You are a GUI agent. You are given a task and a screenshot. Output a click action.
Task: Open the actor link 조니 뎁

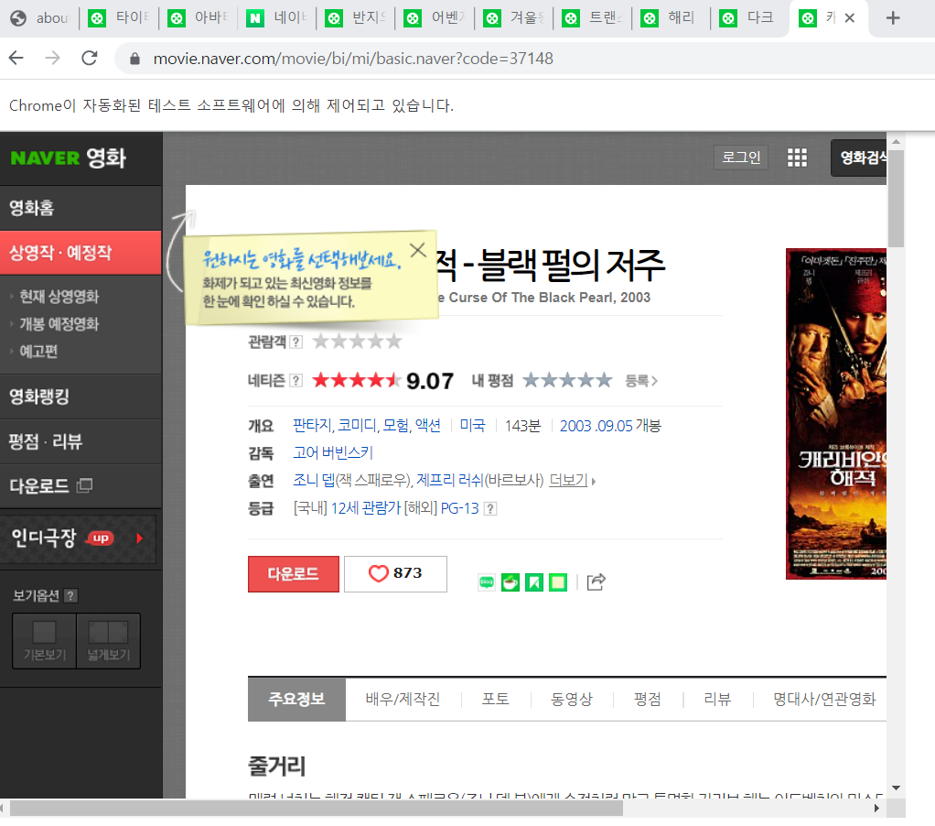pos(314,481)
